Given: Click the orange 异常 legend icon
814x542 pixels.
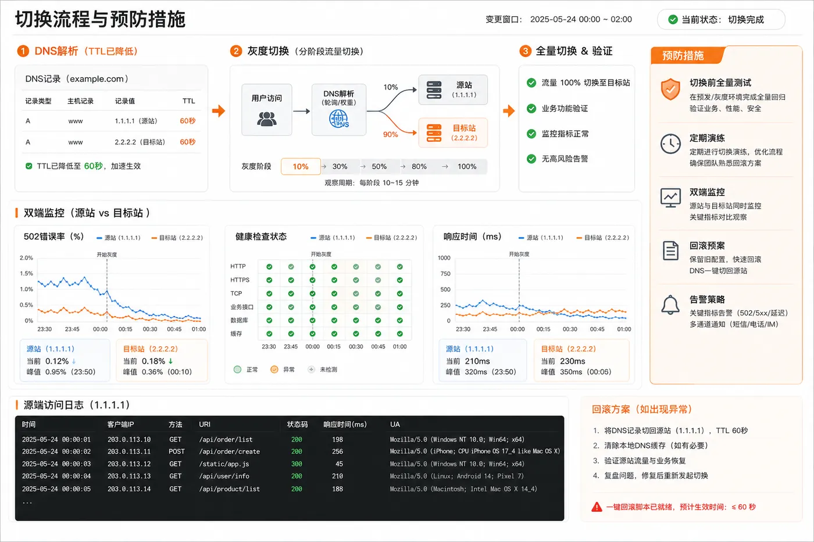Looking at the screenshot, I should click(274, 369).
